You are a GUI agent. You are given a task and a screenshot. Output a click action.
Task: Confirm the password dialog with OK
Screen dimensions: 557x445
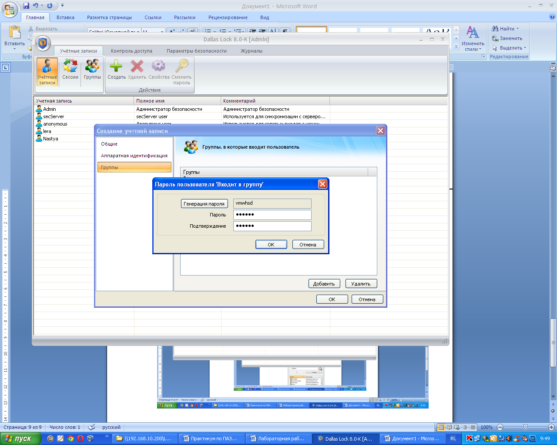271,245
